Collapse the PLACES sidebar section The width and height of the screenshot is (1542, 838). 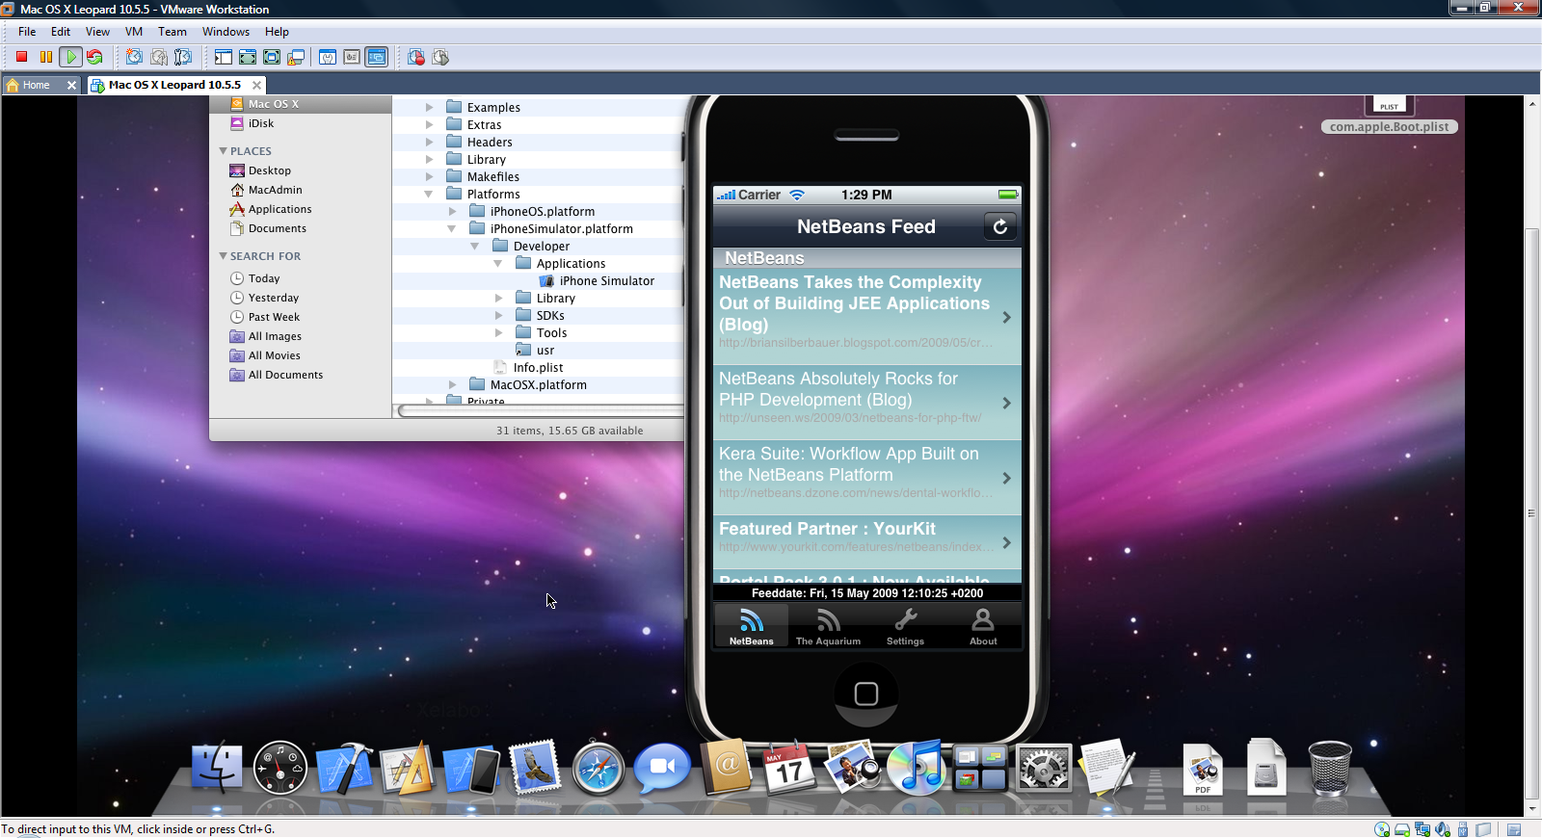coord(223,151)
